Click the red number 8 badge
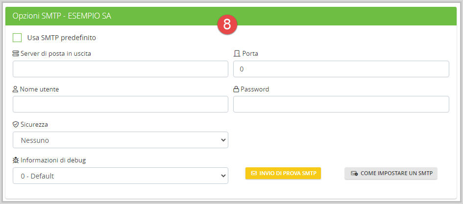 pos(227,24)
